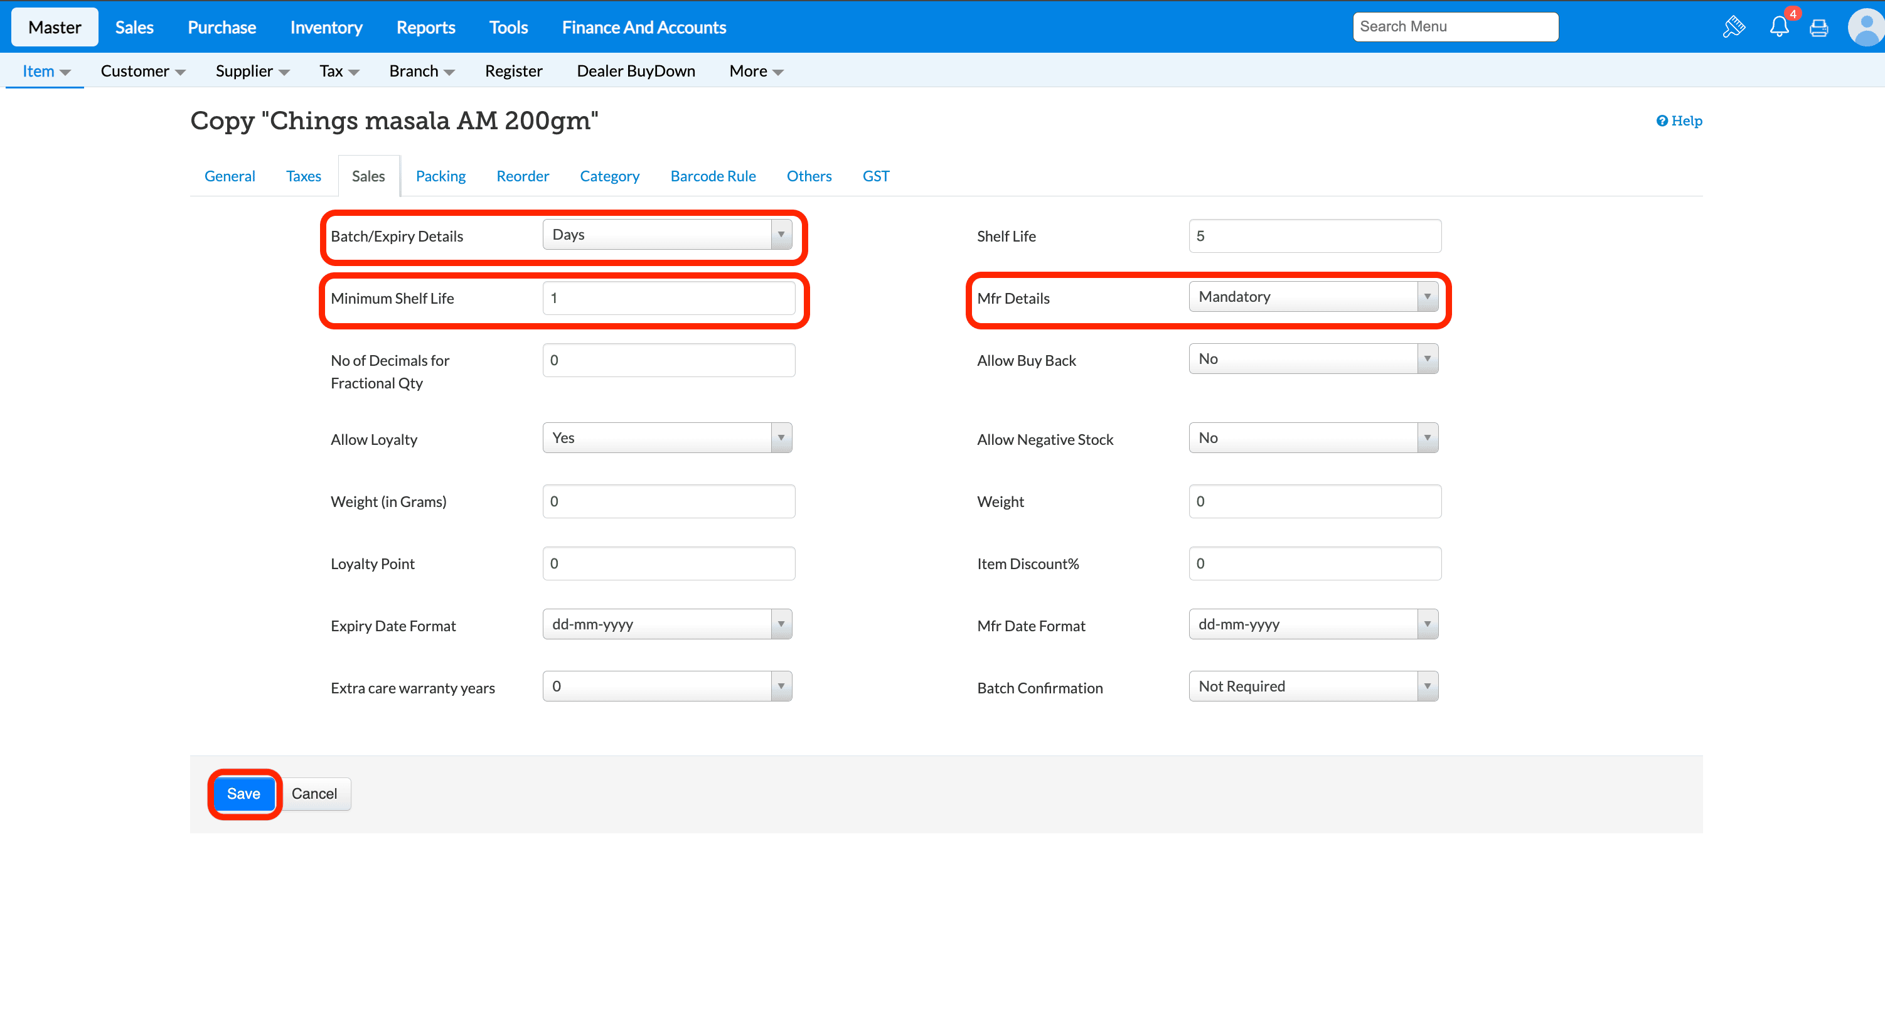Expand the Allow Loyalty dropdown

(666, 438)
